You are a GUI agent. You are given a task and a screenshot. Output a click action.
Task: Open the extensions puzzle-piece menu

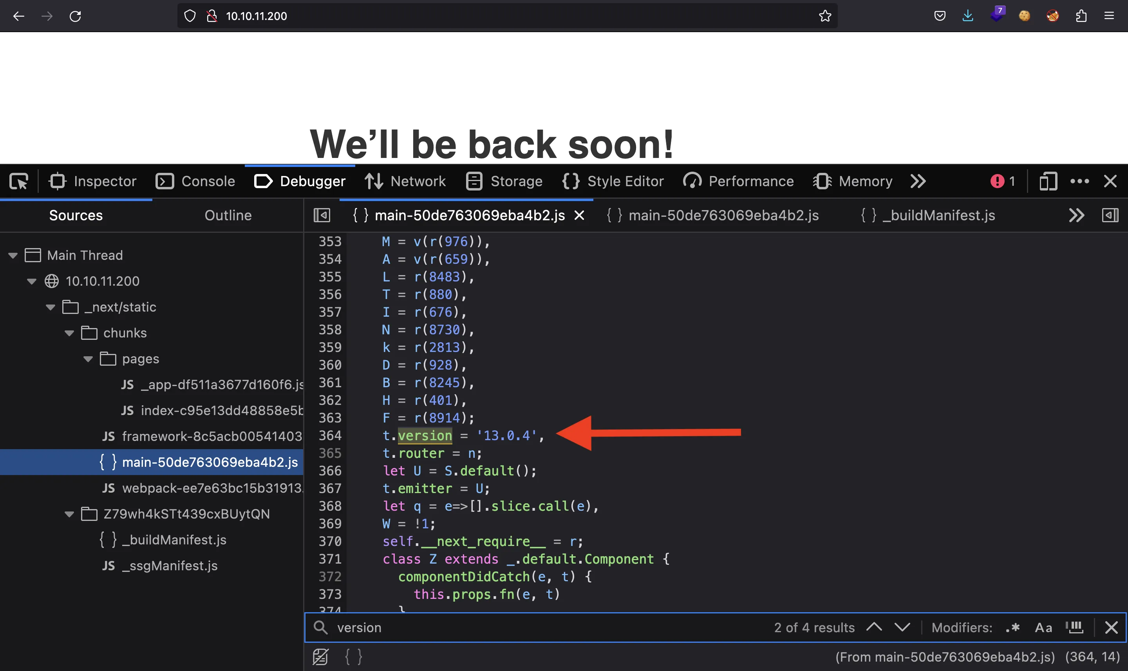click(x=1081, y=16)
